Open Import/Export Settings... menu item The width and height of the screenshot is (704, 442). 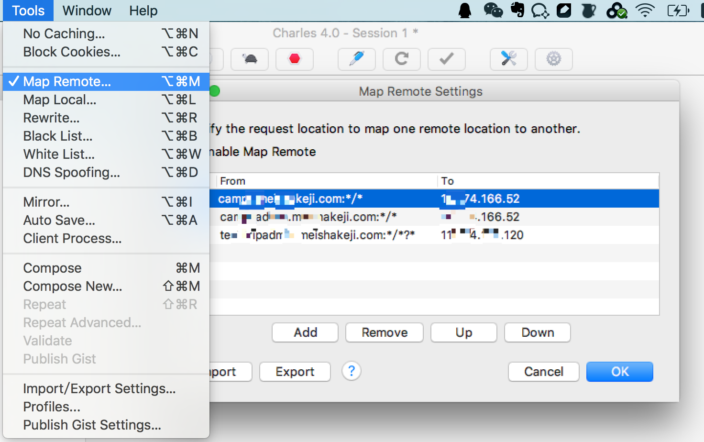(x=106, y=388)
